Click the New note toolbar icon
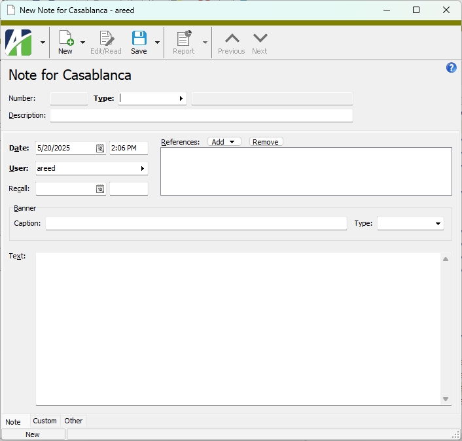Screen dimensions: 462x441 point(65,39)
